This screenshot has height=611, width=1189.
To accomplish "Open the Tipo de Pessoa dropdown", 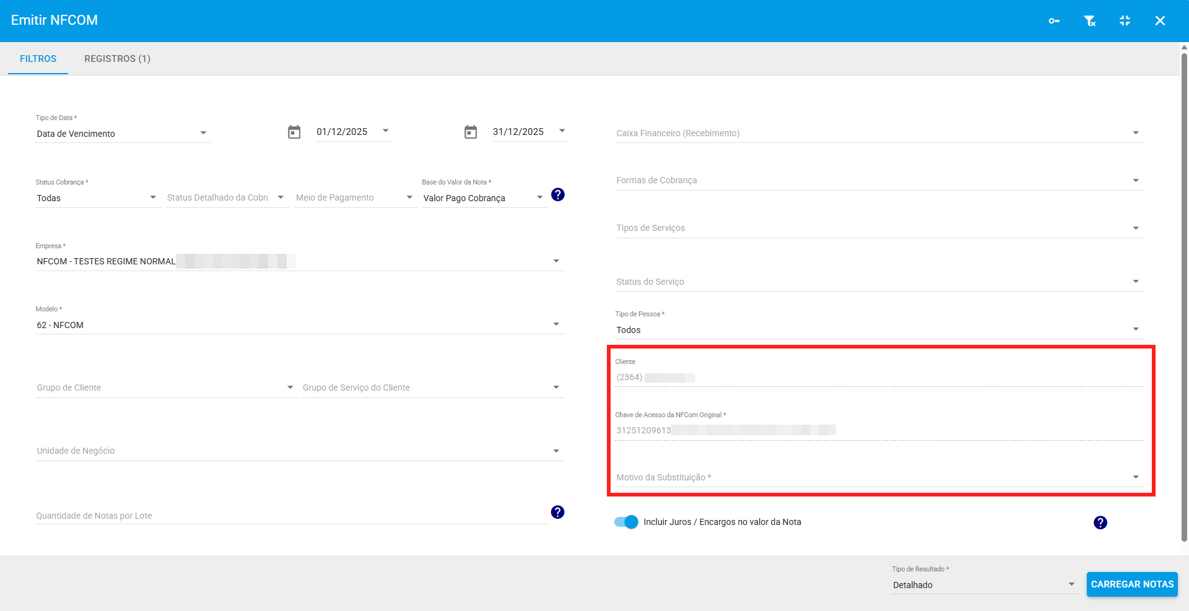I will point(879,330).
